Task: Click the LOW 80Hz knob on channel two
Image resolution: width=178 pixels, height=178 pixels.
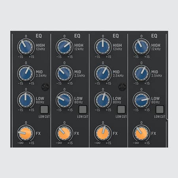Action: point(64,100)
